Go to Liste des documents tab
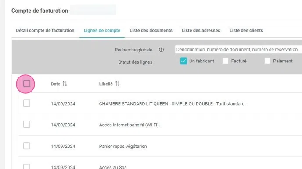 (x=151, y=30)
